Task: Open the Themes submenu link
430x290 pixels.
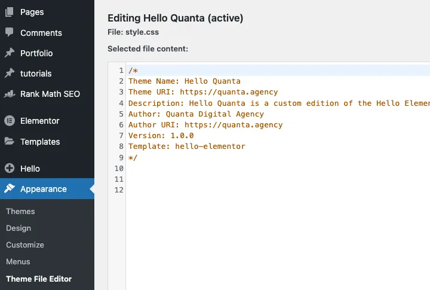Action: 20,211
